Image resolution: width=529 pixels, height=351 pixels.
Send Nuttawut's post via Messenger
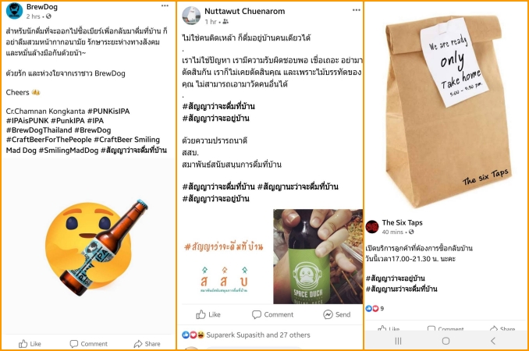coord(337,314)
